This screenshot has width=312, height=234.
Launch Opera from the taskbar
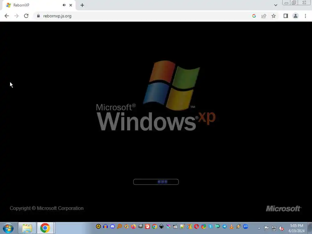pos(197,226)
